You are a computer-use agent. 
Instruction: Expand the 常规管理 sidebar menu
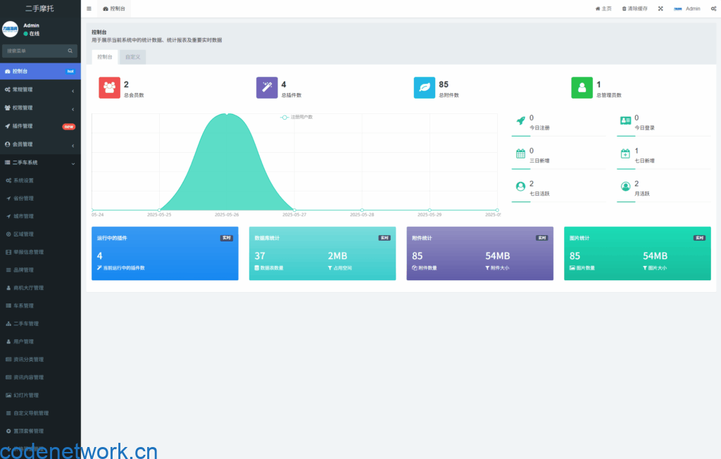[x=40, y=89]
